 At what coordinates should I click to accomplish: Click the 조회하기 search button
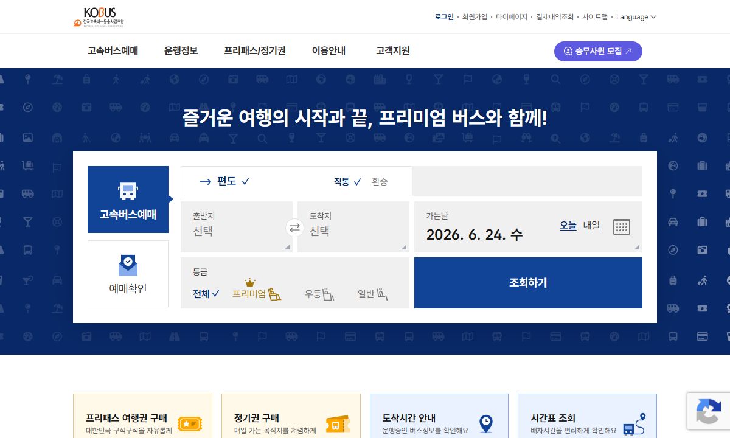point(528,283)
